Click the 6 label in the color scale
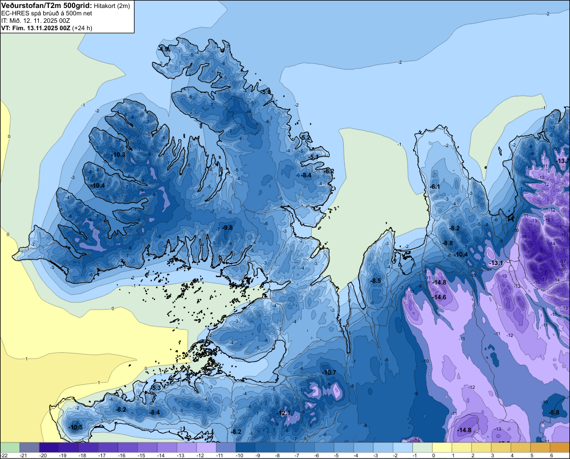 [551, 456]
